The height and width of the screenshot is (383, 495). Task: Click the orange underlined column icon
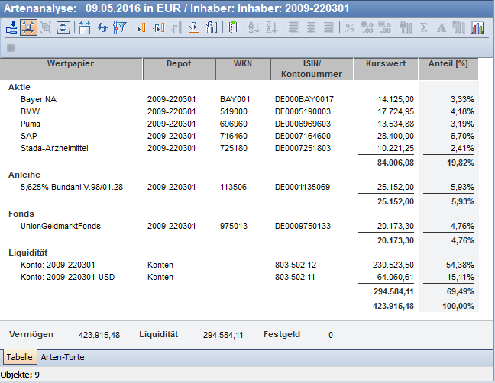coord(194,27)
